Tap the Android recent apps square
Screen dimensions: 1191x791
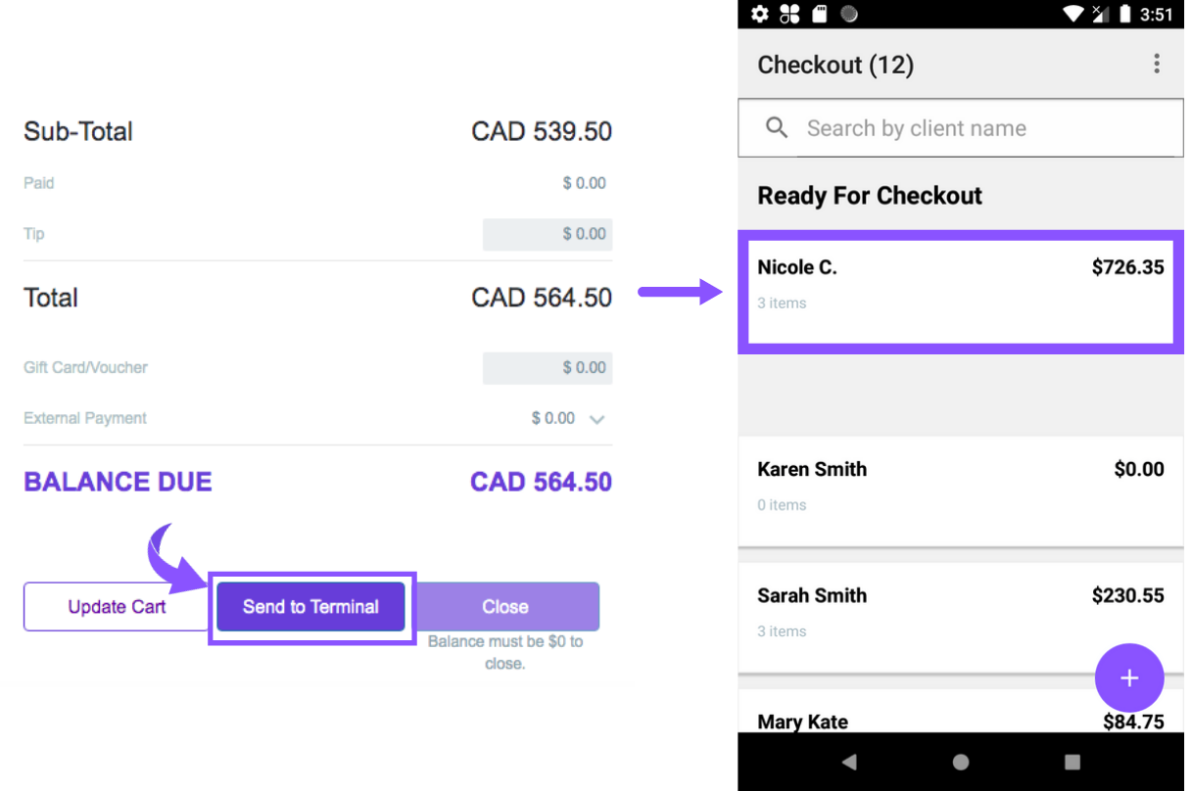[1072, 762]
